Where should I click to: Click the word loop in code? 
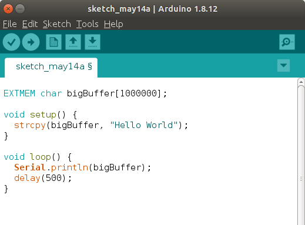[41, 157]
